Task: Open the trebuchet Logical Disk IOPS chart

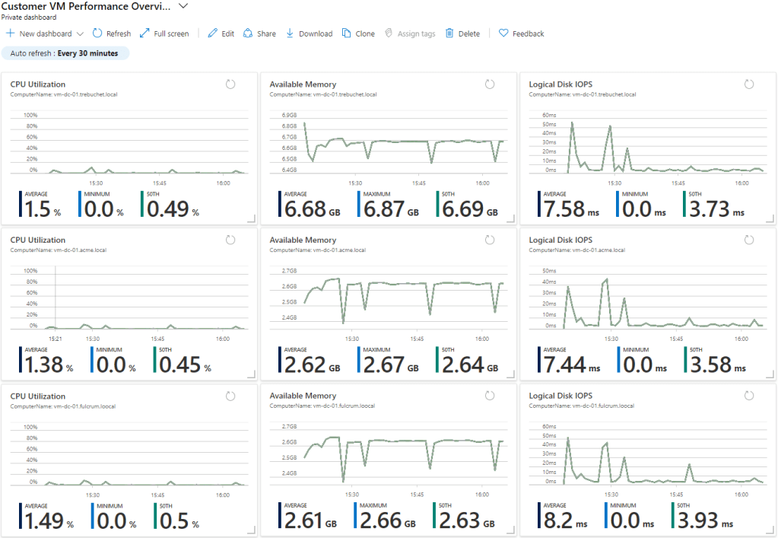Action: (x=648, y=145)
